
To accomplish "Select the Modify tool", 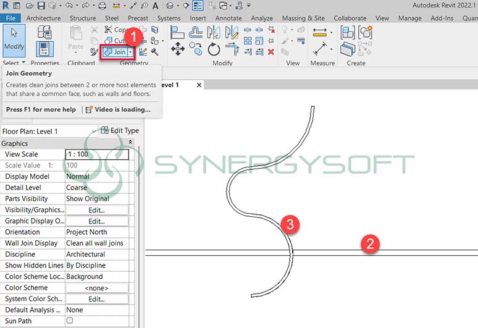I will (x=14, y=39).
